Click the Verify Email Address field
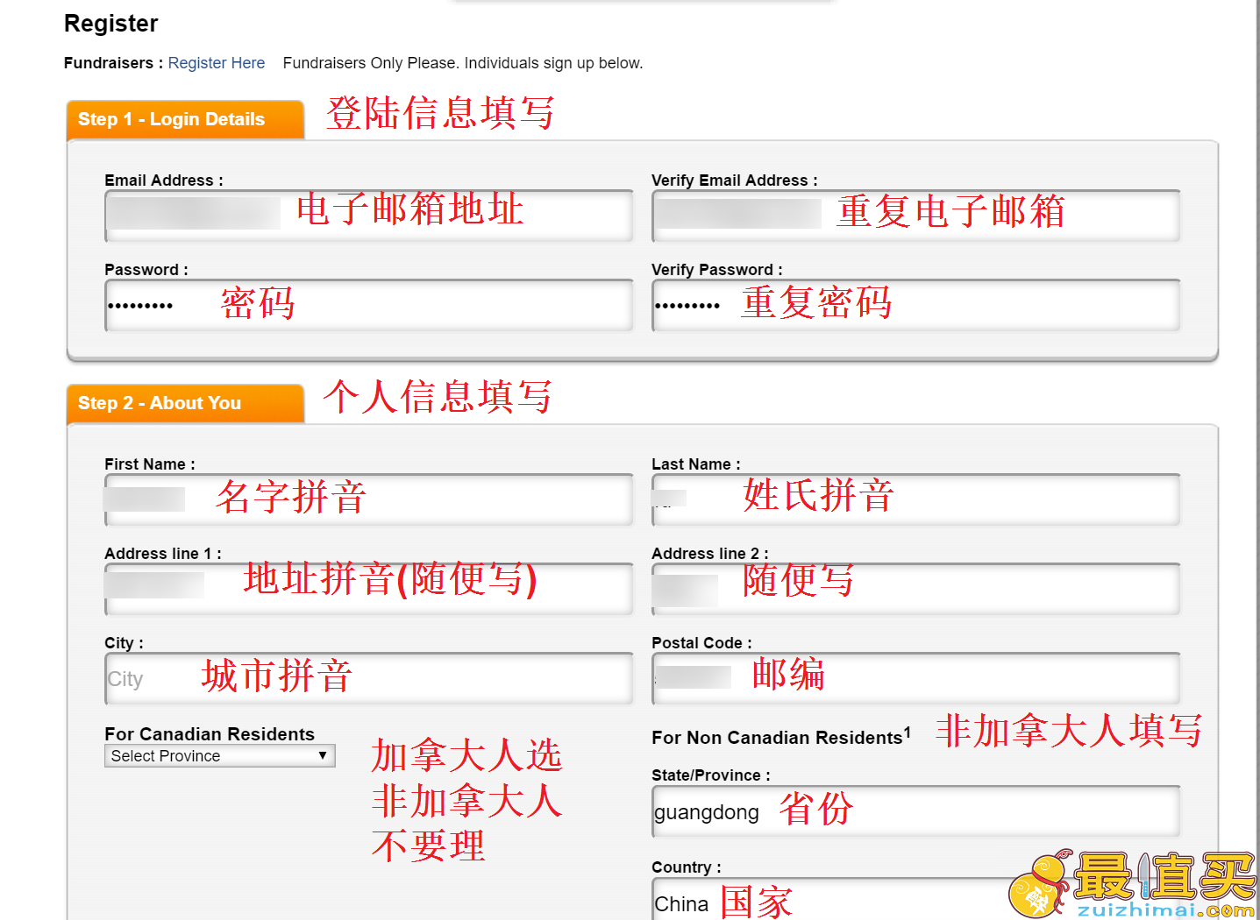 point(915,216)
